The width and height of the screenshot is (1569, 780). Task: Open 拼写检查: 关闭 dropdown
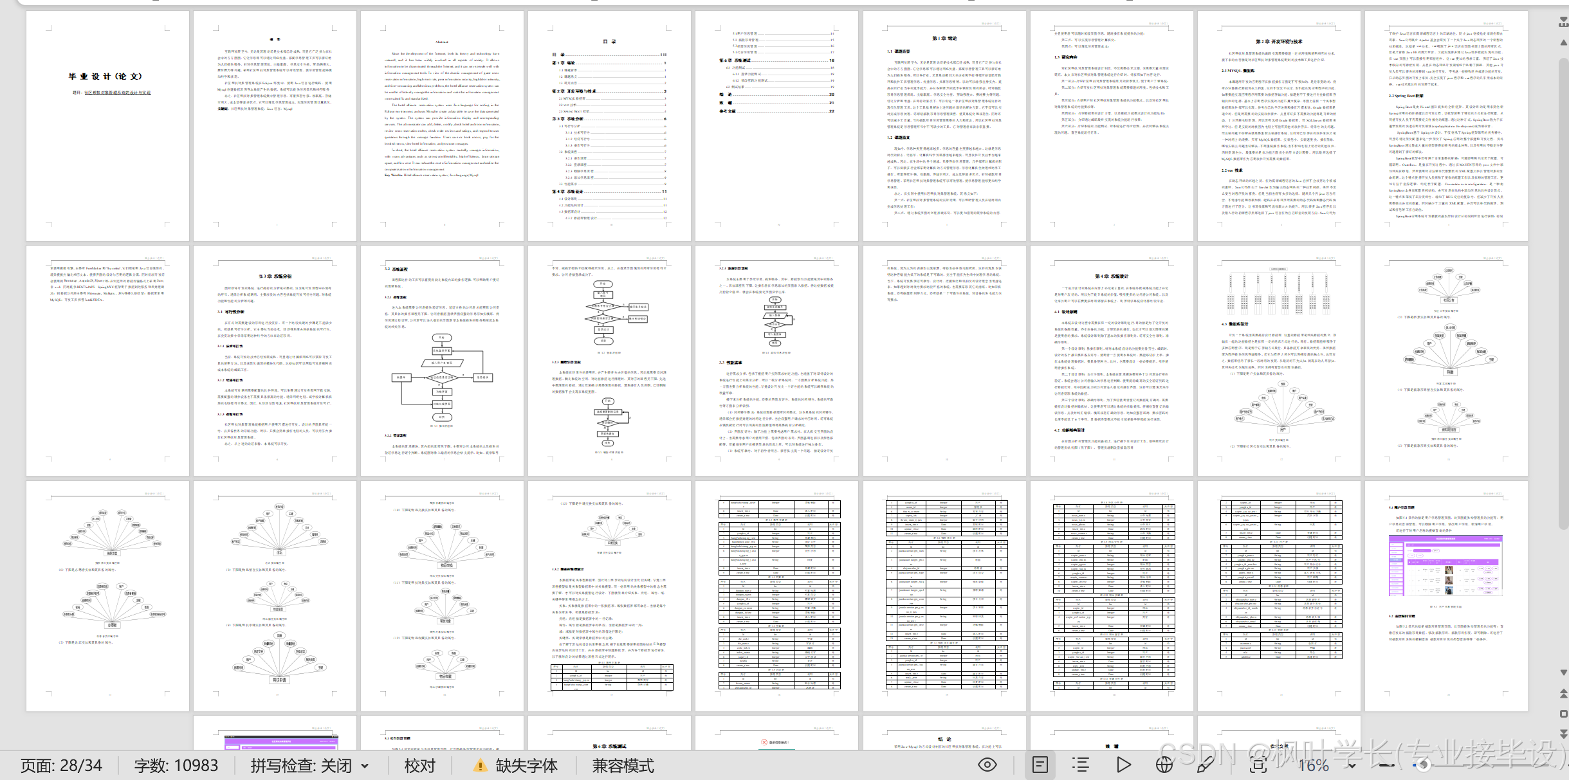(309, 765)
